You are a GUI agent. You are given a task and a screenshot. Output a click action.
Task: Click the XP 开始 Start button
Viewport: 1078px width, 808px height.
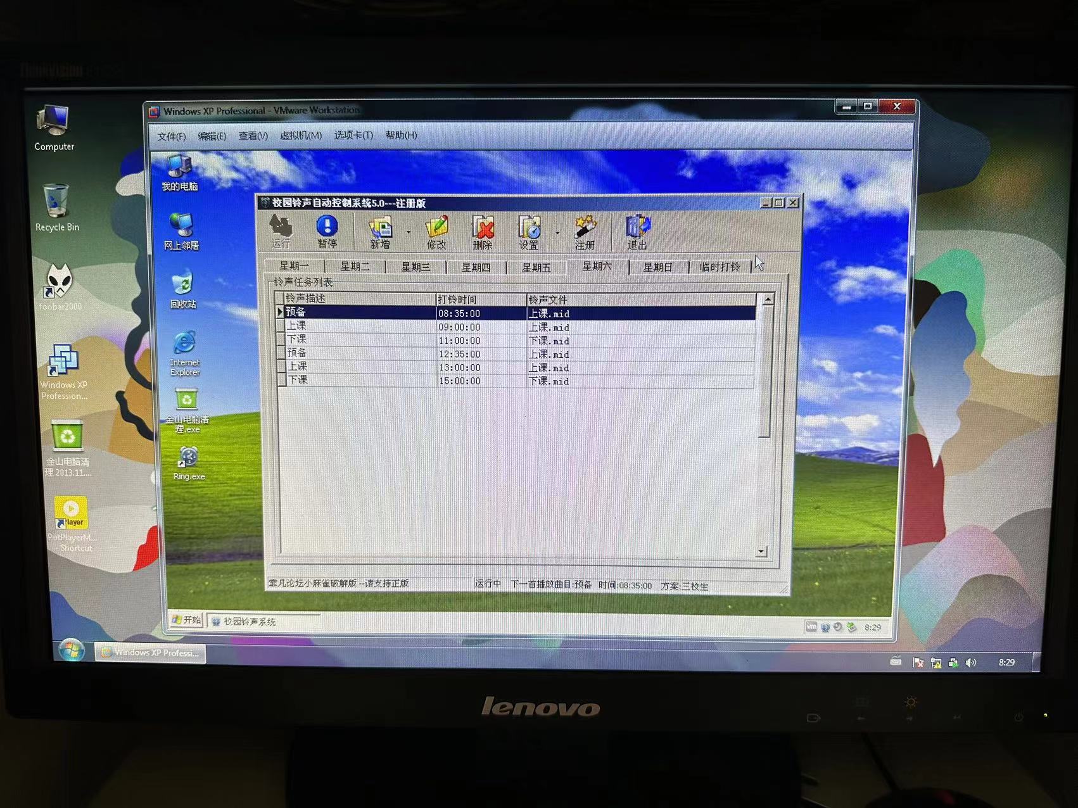pyautogui.click(x=187, y=620)
